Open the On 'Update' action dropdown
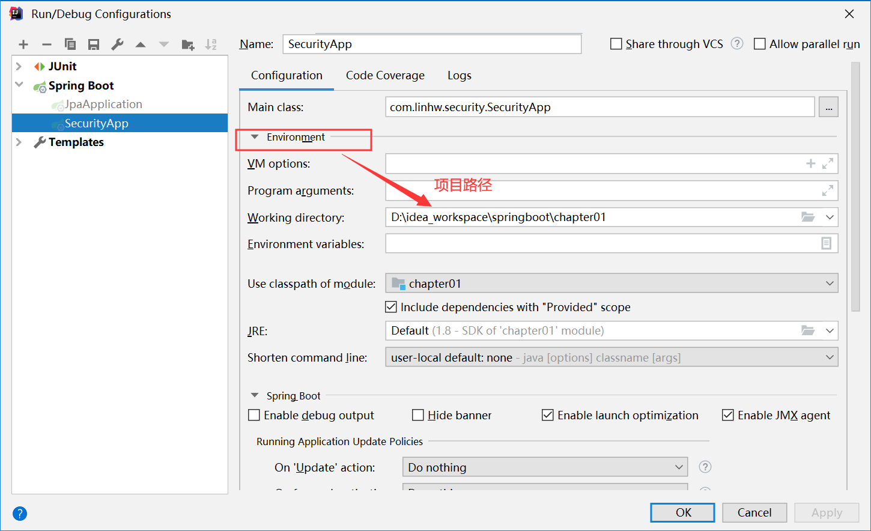 click(545, 467)
